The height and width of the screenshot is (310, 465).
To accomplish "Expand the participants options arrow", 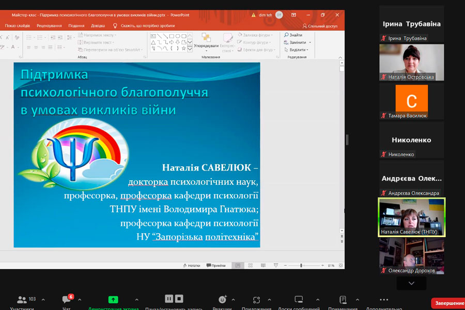I will 43,300.
